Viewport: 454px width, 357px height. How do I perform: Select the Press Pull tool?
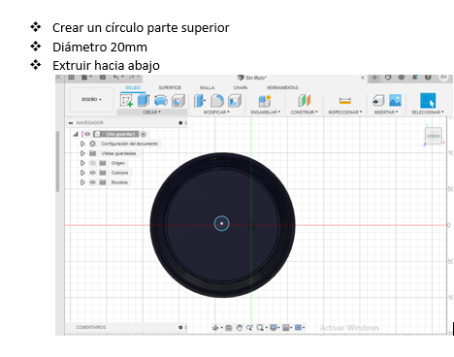tap(200, 101)
